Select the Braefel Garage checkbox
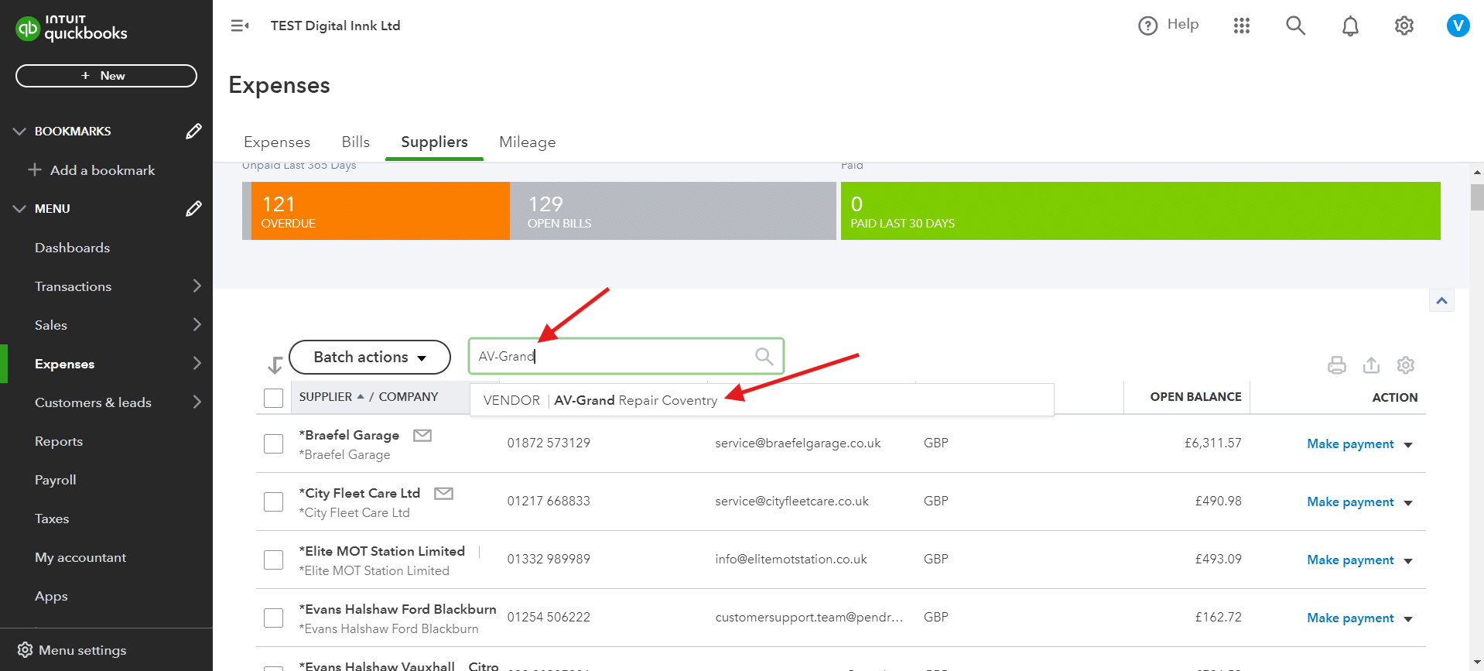The image size is (1484, 671). [273, 443]
